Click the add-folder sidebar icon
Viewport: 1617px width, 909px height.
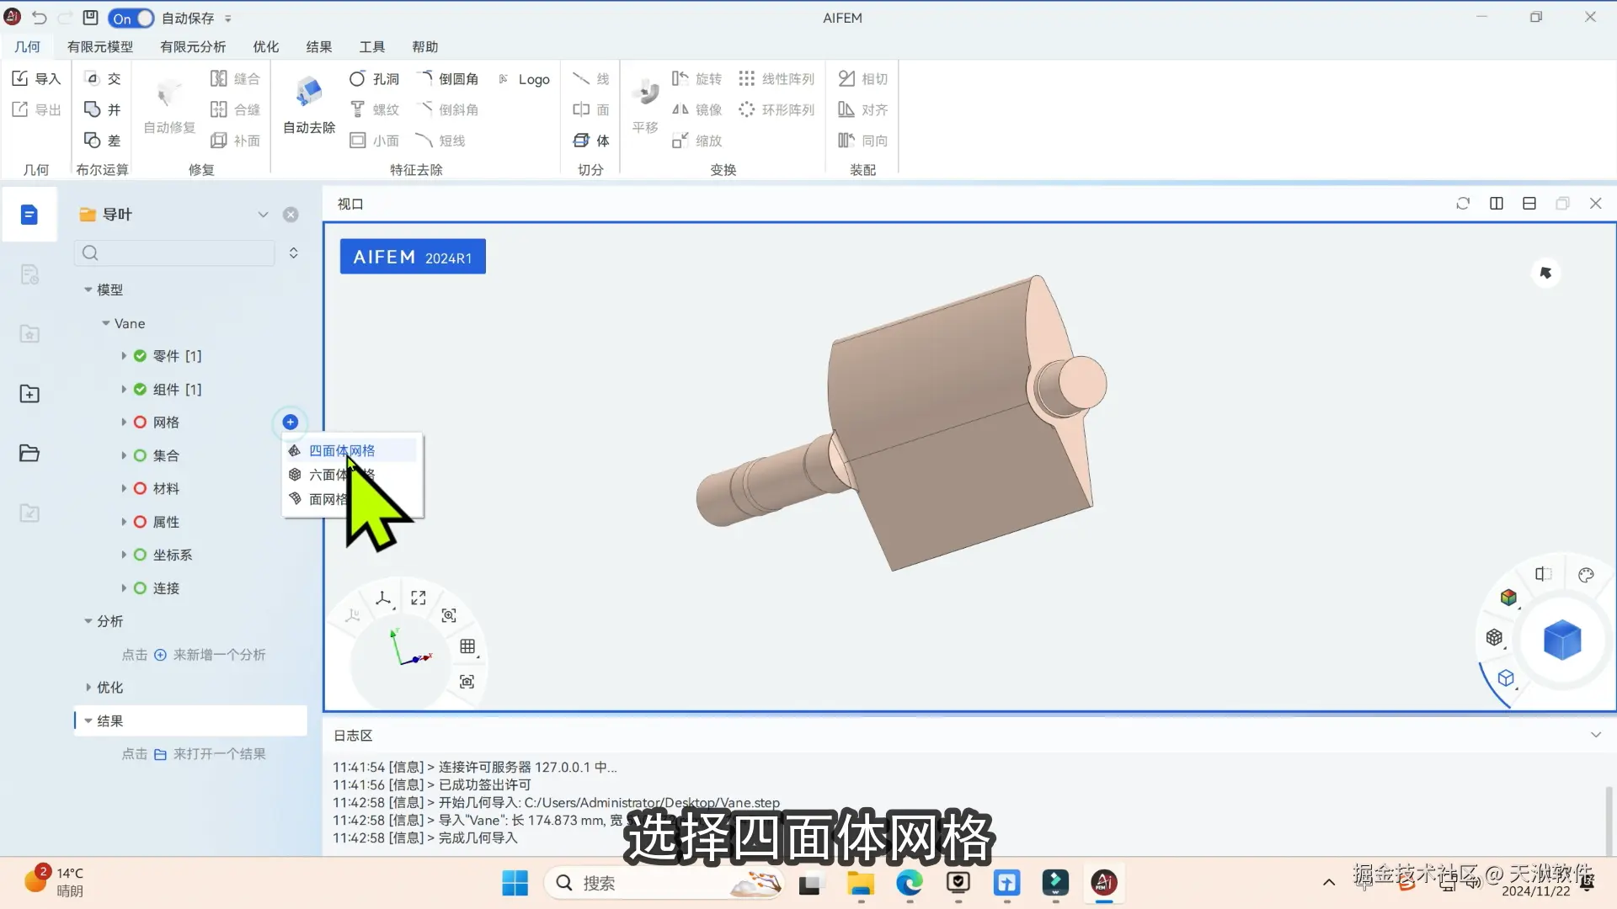29,393
